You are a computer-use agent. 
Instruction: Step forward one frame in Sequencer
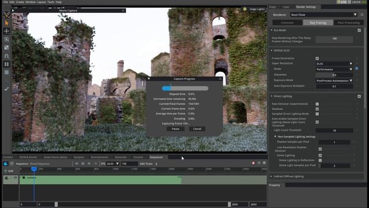[x=89, y=164]
